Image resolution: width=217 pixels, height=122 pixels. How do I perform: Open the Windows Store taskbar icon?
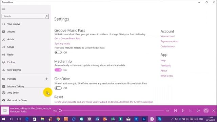point(35,119)
